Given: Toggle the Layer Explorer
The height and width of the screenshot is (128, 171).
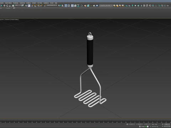Looking at the screenshot, I should point(69,6).
